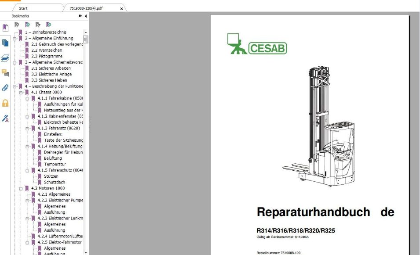Select bookmark Ausführungen für Kühl
Screen dimensions: 420x255
tap(63, 104)
